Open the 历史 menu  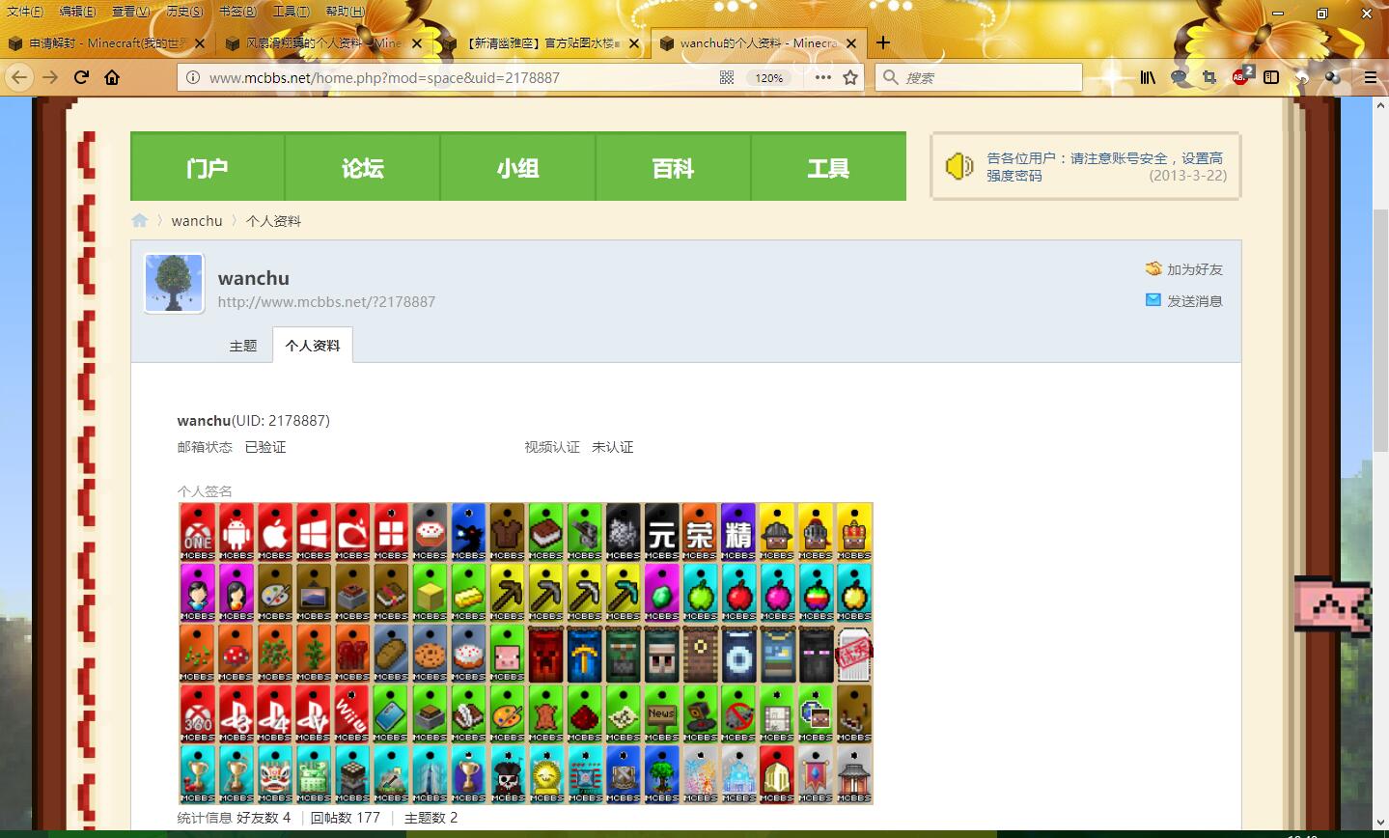click(184, 12)
